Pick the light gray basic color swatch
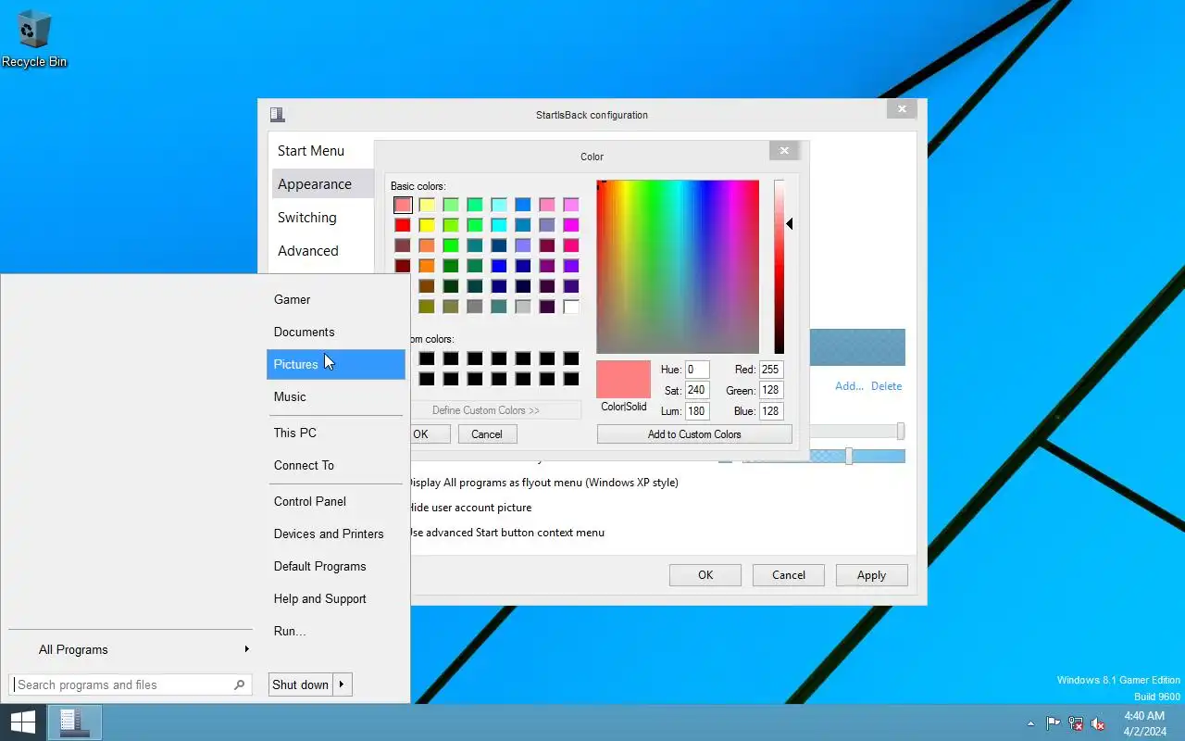This screenshot has width=1185, height=741. tap(523, 307)
